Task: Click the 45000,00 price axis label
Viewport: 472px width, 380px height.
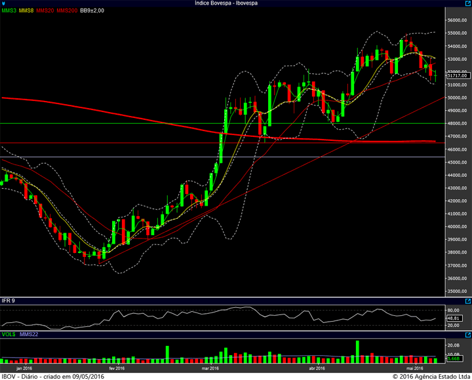Action: point(458,162)
